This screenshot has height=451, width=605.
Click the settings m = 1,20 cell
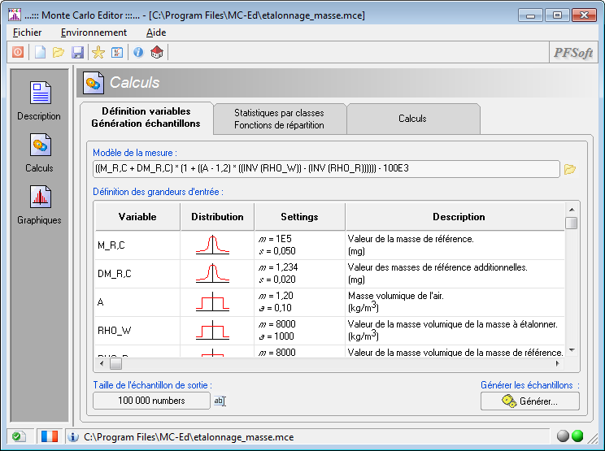(300, 302)
